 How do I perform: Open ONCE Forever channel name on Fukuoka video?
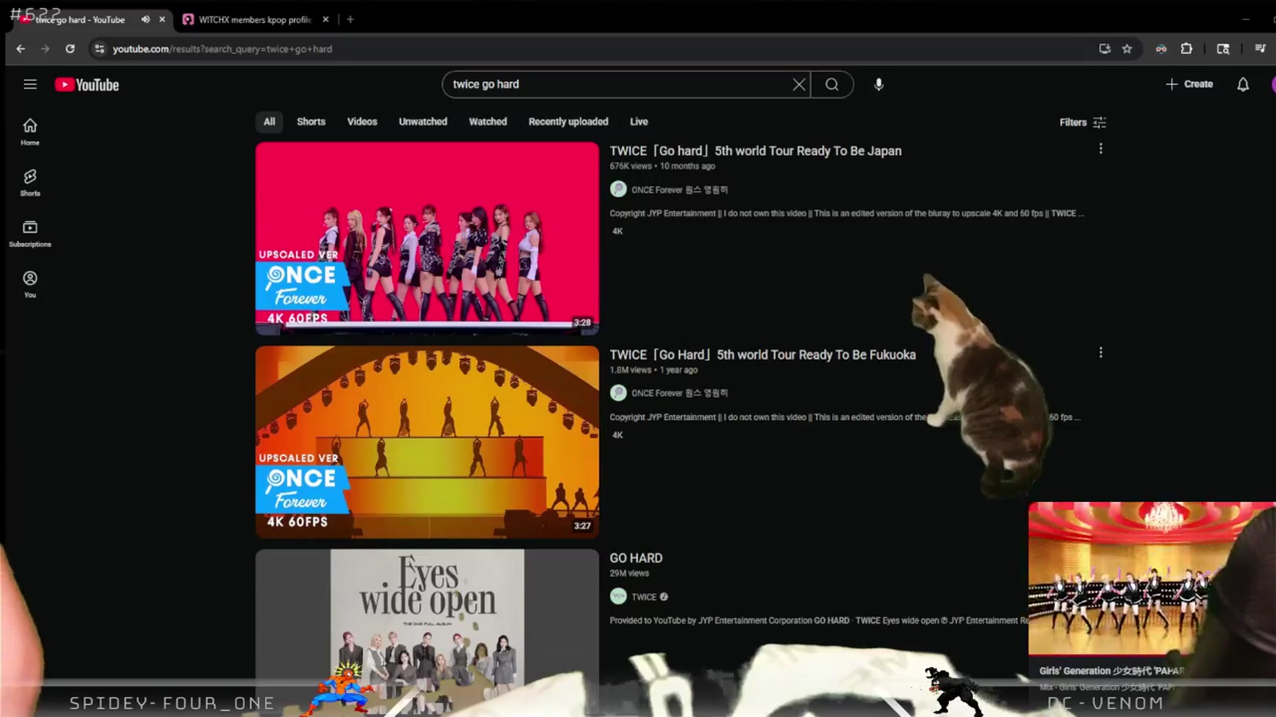point(679,393)
